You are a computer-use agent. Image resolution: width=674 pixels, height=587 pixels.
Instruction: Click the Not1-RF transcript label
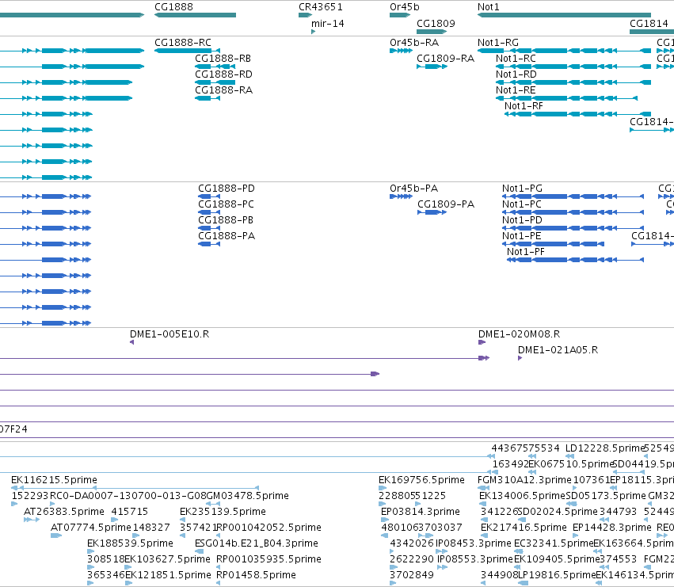click(x=524, y=106)
